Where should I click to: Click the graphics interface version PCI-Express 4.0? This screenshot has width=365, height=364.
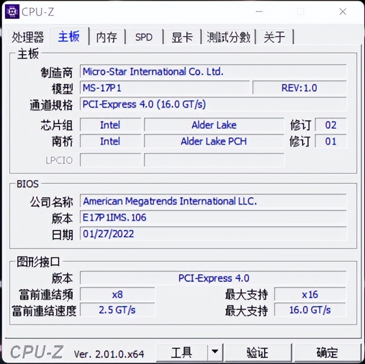[213, 278]
